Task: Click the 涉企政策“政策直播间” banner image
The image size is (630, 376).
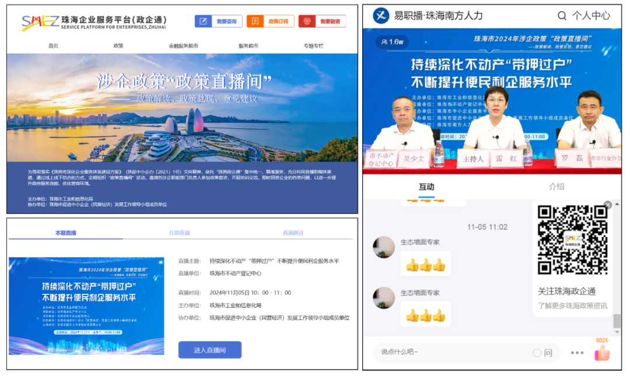Action: pyautogui.click(x=182, y=108)
